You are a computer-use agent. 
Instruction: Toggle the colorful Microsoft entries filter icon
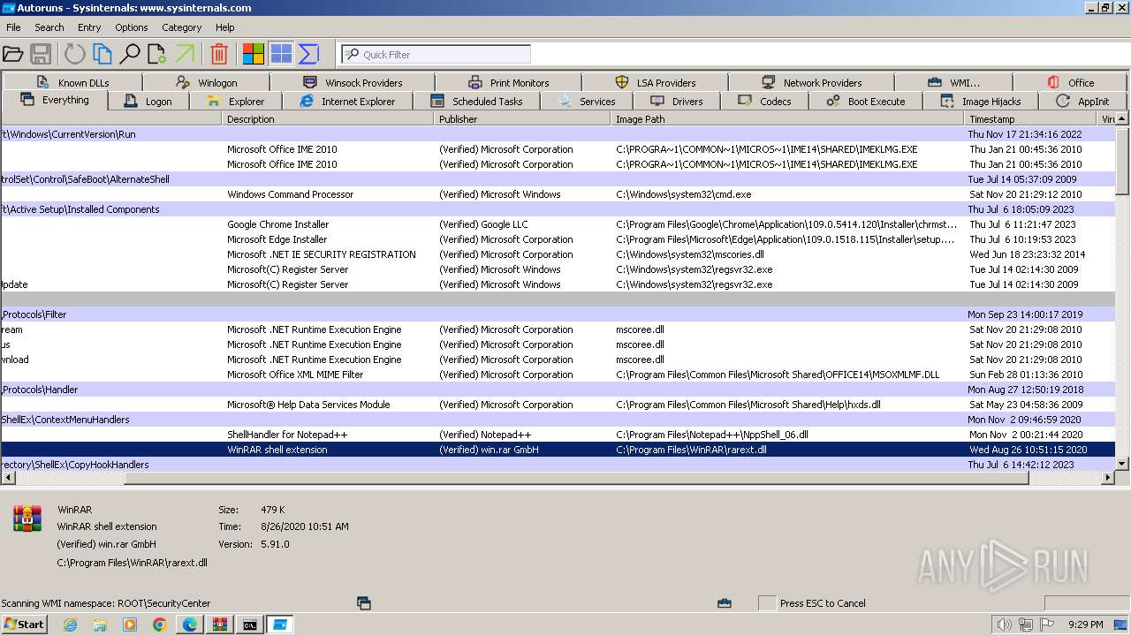254,54
